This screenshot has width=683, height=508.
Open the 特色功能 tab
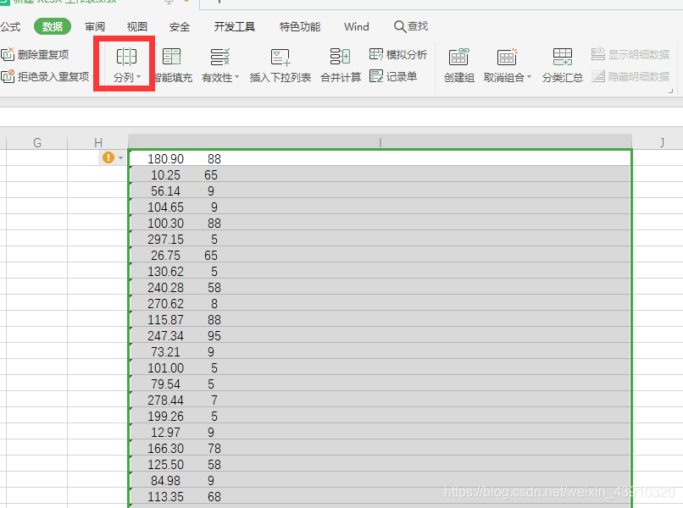pos(300,26)
